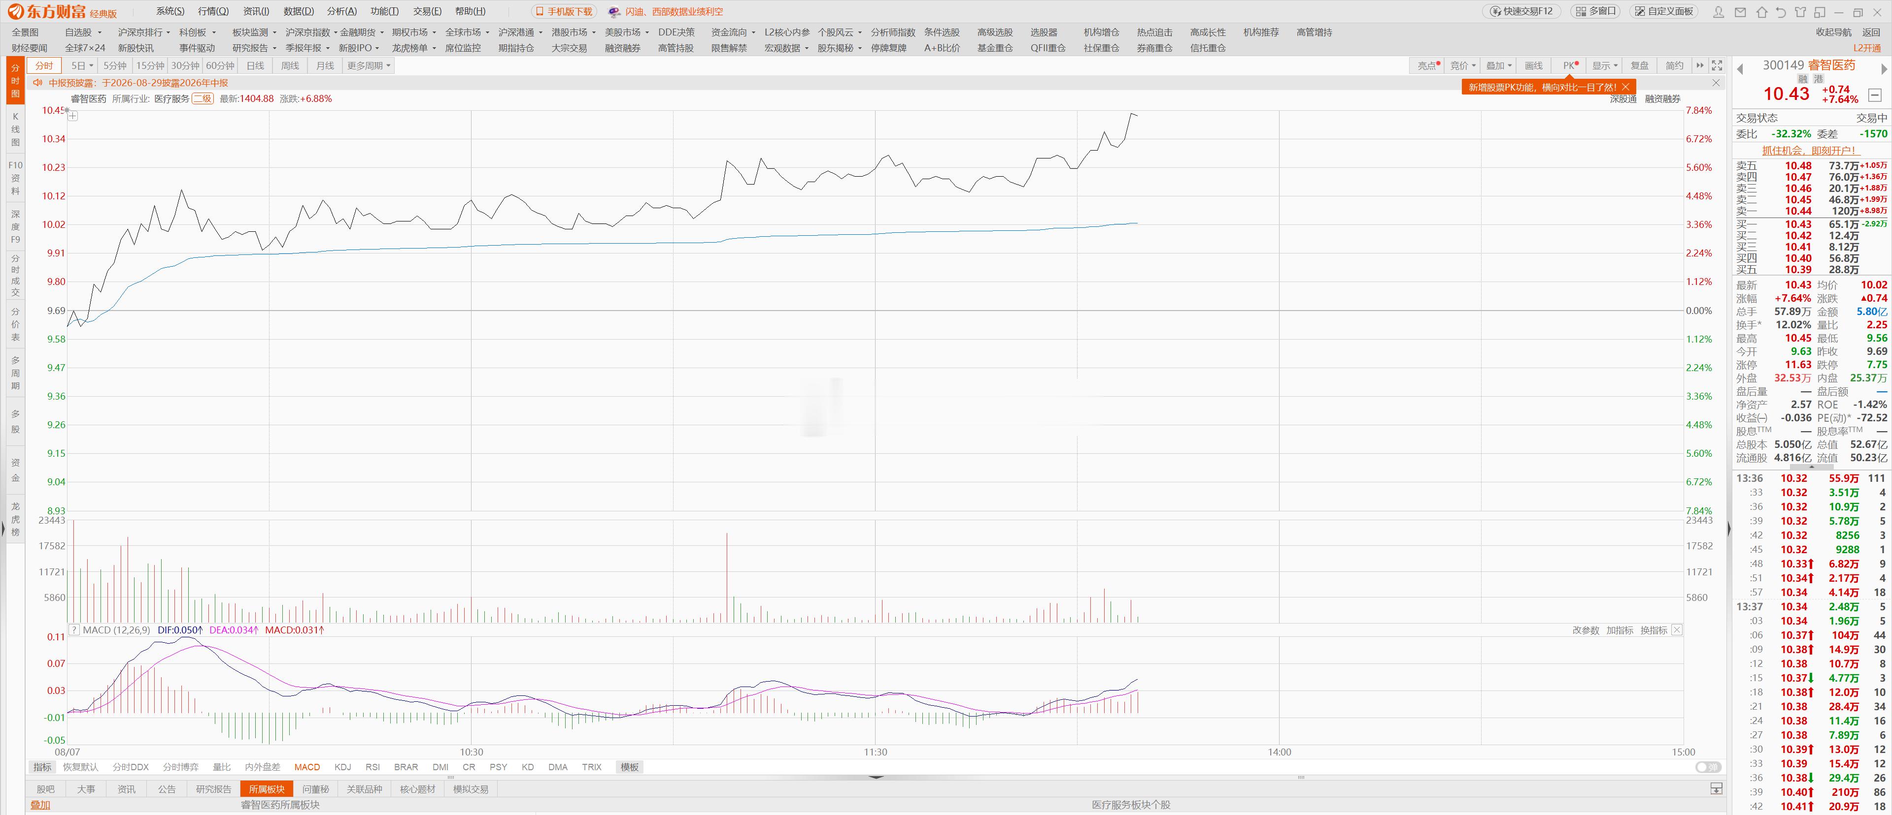
Task: Open the 分析(A) menu
Action: pyautogui.click(x=341, y=11)
